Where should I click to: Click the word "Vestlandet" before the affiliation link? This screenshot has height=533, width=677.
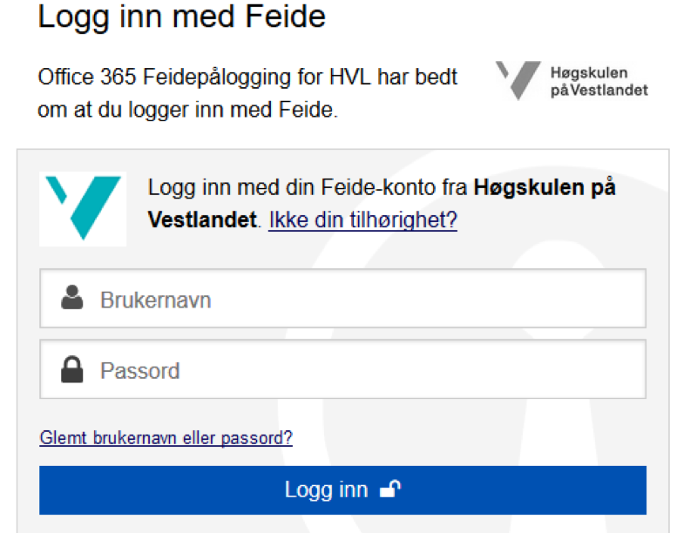203,219
